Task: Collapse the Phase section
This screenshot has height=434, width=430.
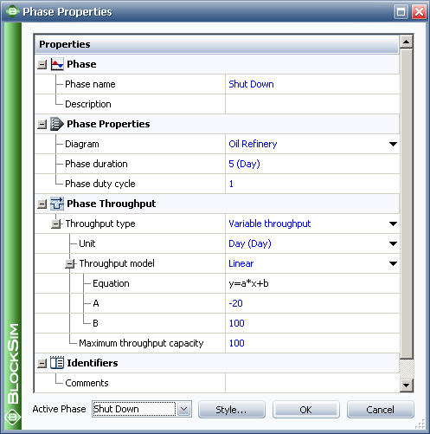Action: point(42,65)
